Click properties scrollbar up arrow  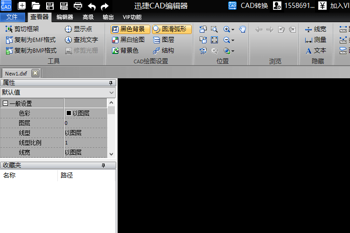coord(112,103)
